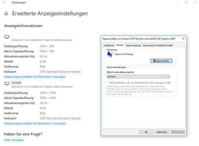Confirm the dialog with OK

(146, 132)
